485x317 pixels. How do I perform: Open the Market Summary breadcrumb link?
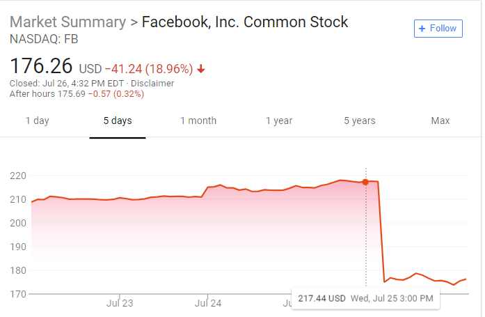pos(67,22)
